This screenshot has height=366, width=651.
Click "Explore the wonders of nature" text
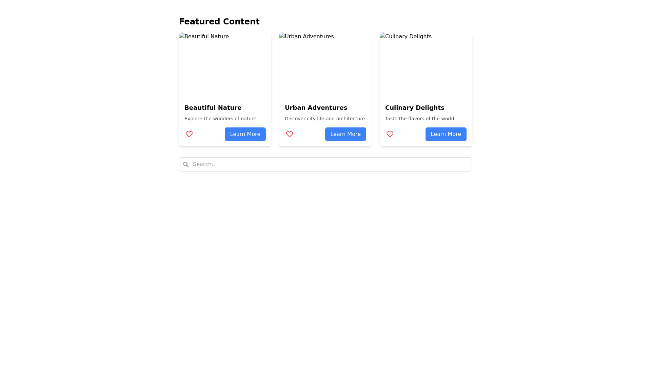220,119
